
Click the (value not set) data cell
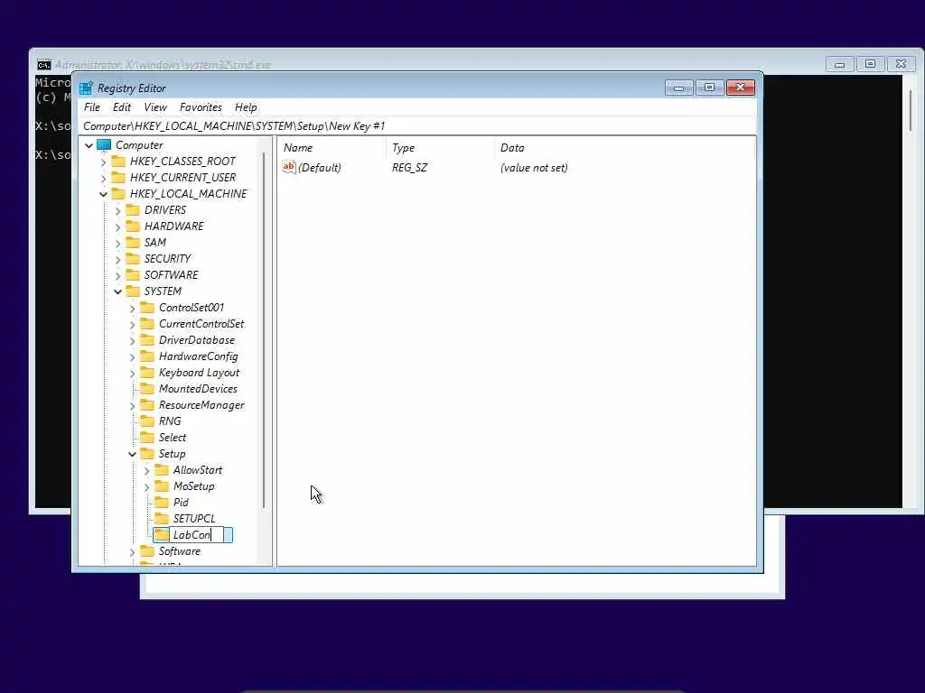(x=534, y=167)
